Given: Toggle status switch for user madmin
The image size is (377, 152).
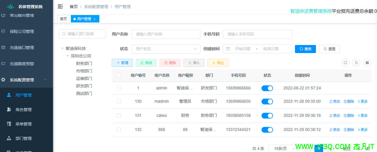Looking at the screenshot, I should pos(267,102).
